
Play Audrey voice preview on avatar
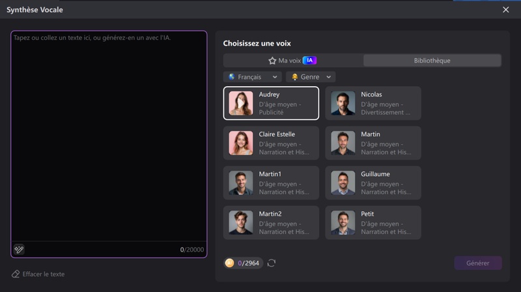241,103
